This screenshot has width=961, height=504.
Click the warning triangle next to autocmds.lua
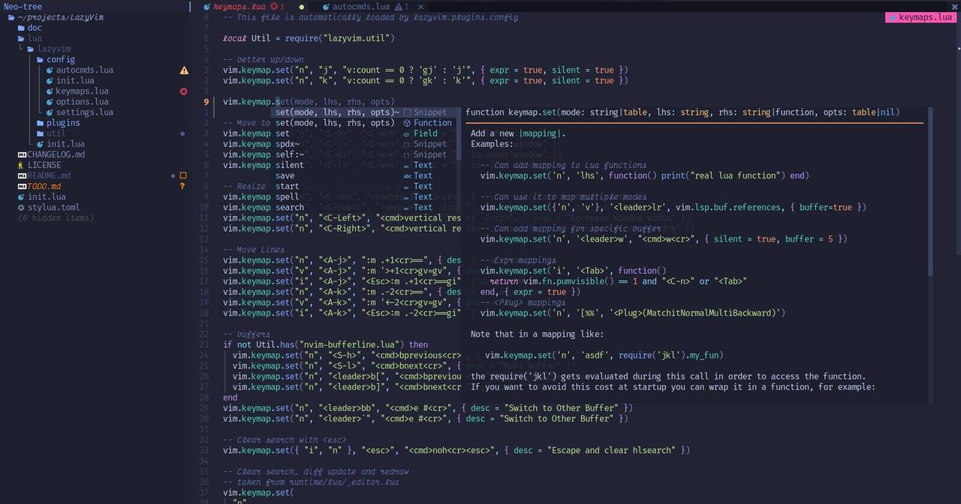click(184, 70)
